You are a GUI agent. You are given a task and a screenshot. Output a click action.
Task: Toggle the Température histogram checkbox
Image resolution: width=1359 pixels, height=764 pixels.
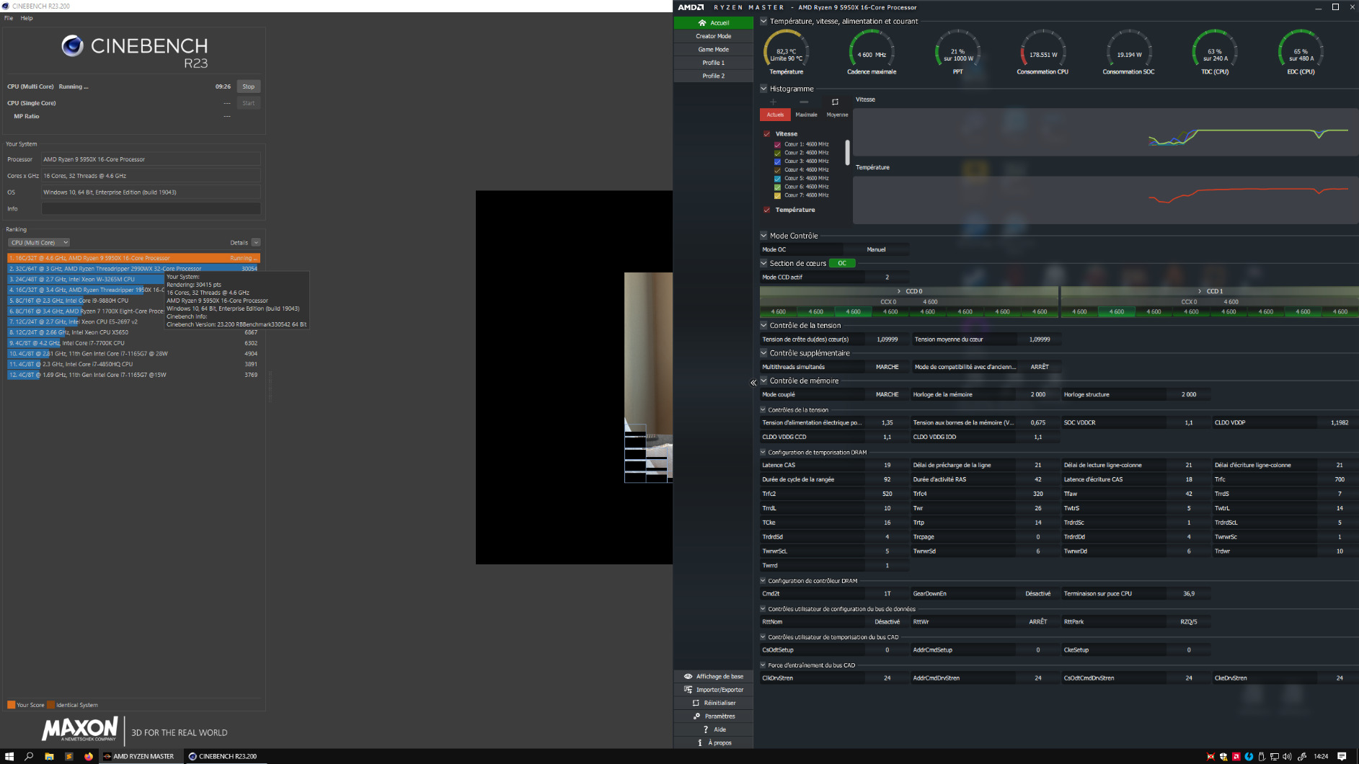[x=766, y=210]
